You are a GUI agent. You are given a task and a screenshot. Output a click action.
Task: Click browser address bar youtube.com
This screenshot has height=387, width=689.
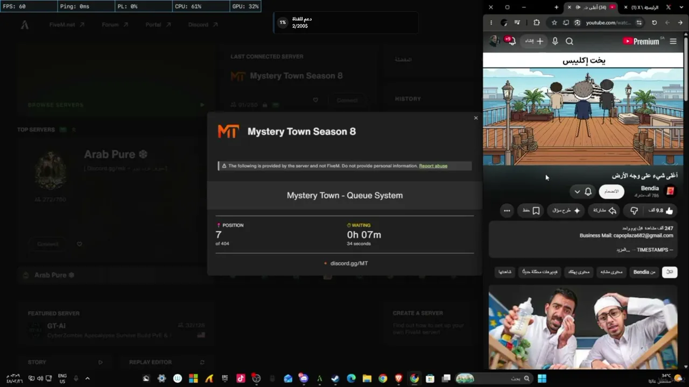pos(608,23)
